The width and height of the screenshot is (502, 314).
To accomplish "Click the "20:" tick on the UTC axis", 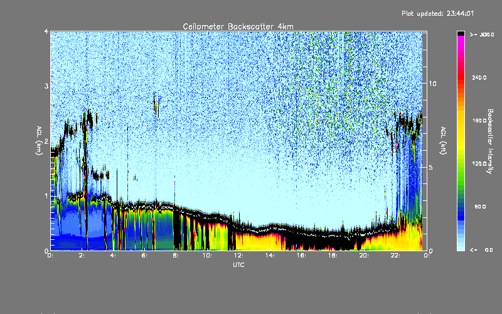I will point(364,256).
